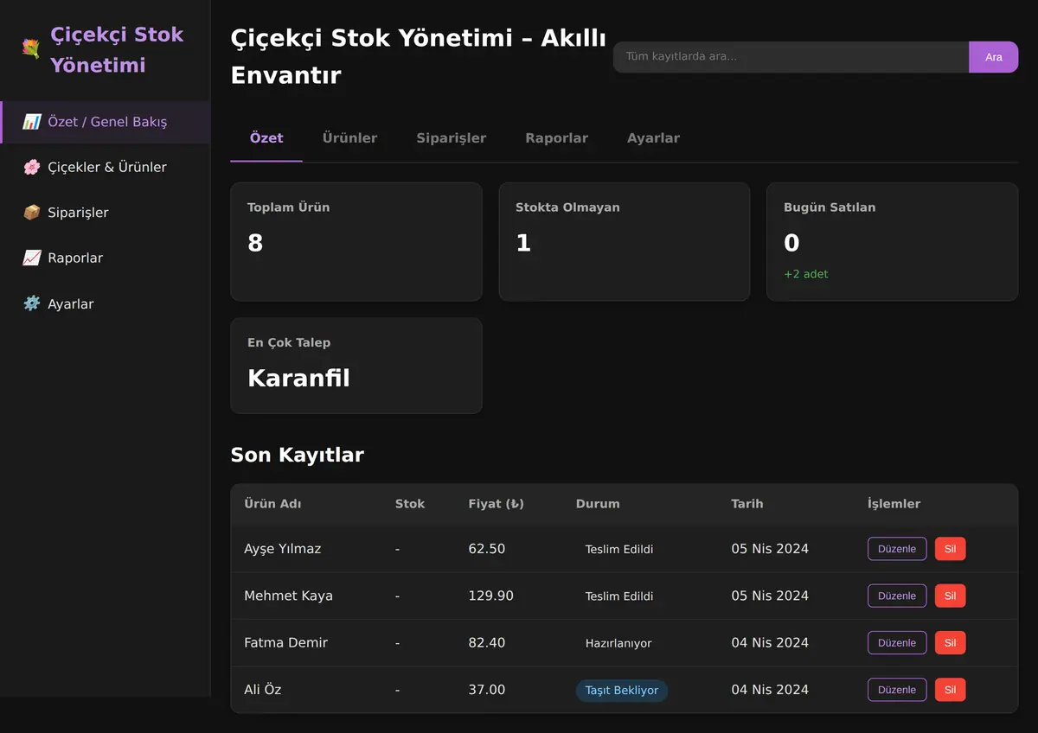Open Ayarlar from the sidebar

click(x=106, y=304)
